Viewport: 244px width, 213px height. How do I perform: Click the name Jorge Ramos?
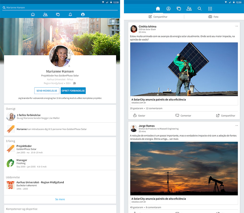click(146, 126)
